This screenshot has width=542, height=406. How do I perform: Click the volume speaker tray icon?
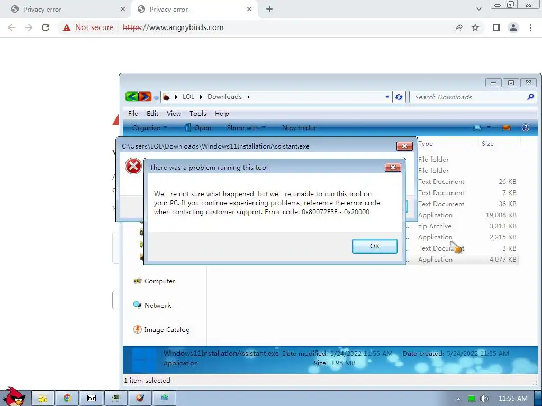[484, 399]
